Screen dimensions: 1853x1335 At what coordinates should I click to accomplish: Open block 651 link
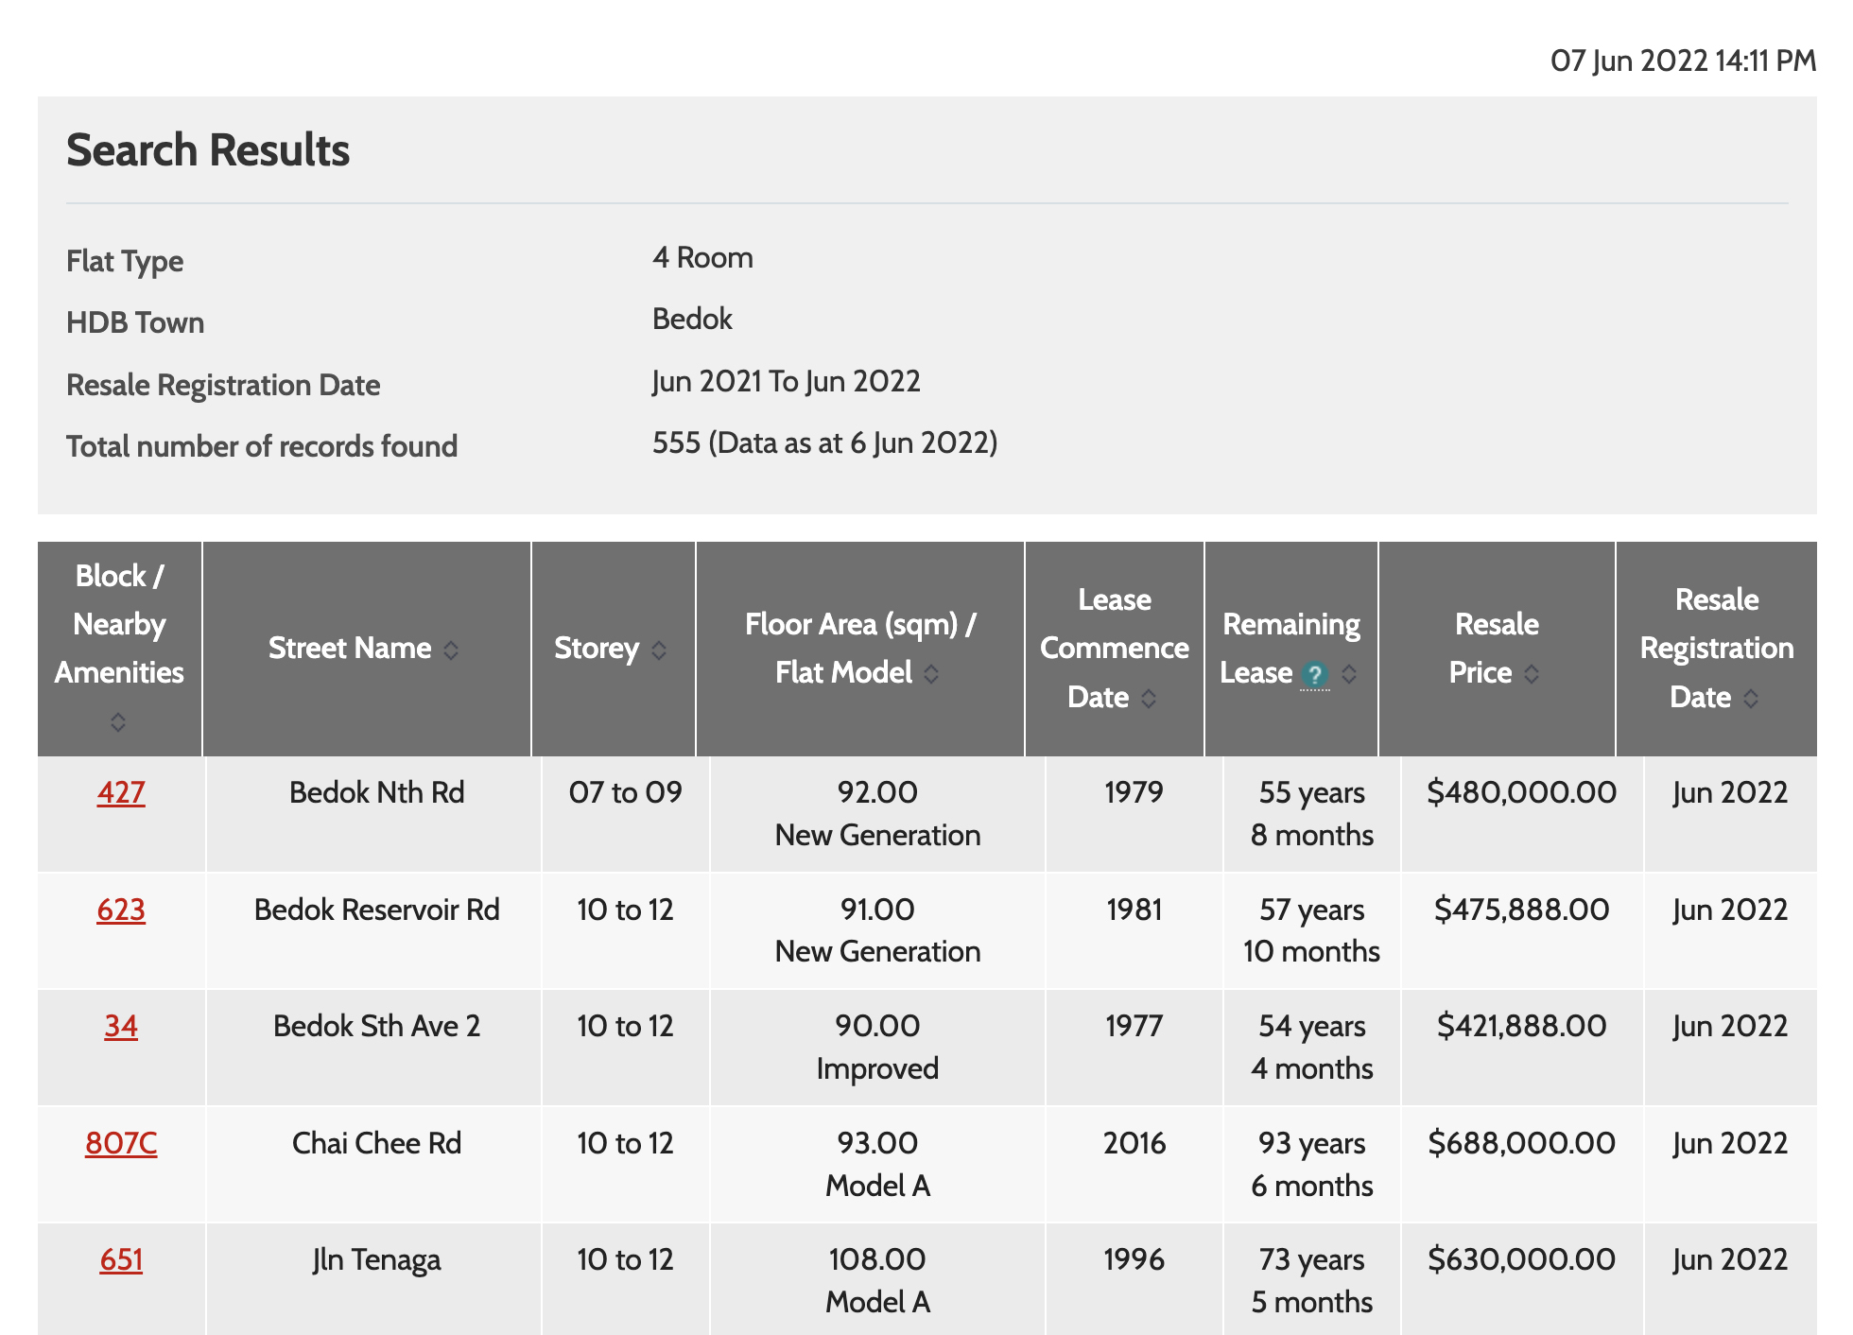coord(121,1259)
